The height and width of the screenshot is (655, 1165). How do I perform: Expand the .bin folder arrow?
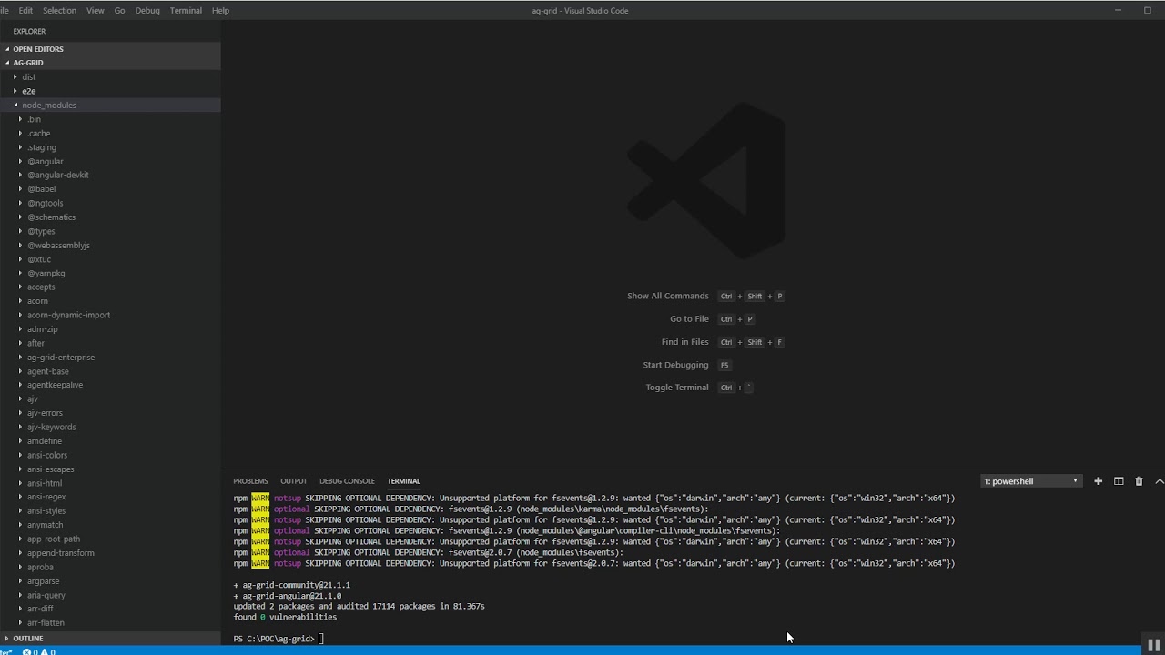[20, 119]
